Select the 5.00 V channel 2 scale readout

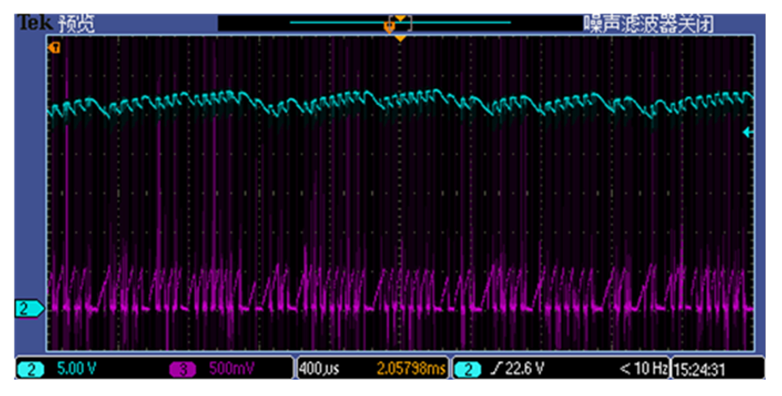coord(76,369)
